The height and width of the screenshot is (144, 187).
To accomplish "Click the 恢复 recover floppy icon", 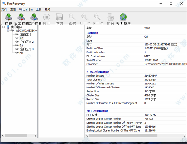I will [59, 18].
